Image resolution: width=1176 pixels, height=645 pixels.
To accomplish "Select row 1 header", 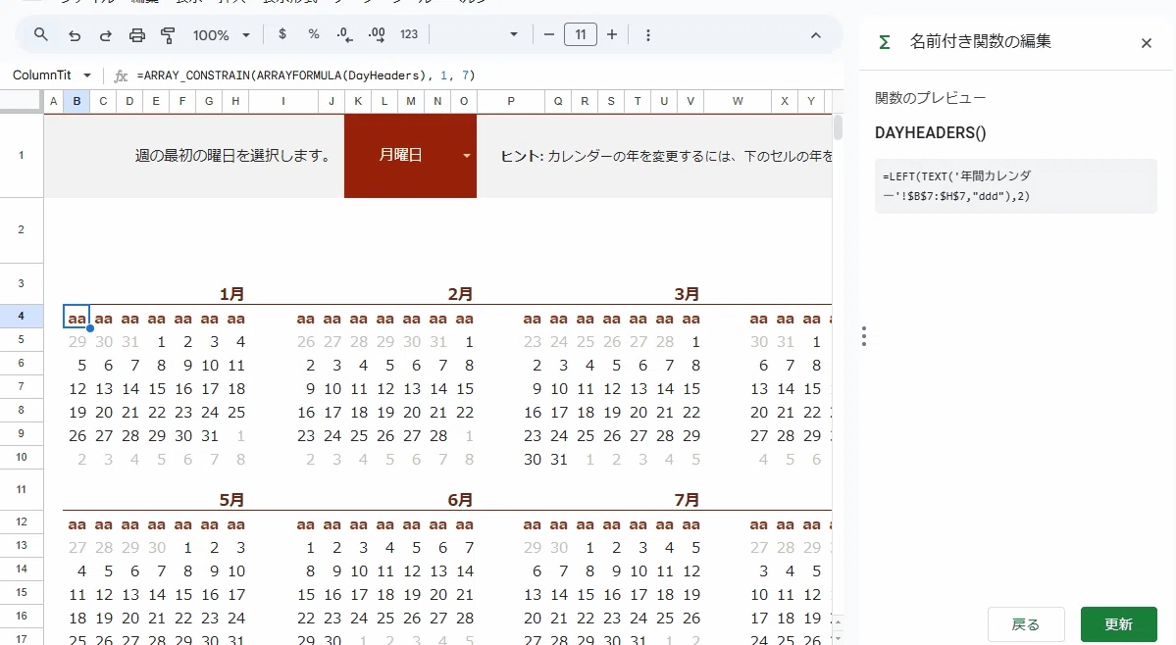I will tap(21, 155).
